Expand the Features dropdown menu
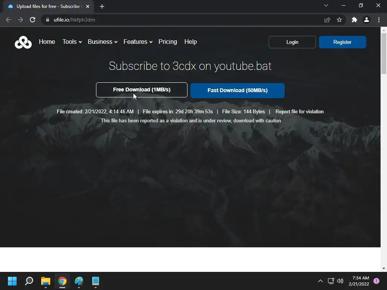Image resolution: width=387 pixels, height=290 pixels. [138, 42]
